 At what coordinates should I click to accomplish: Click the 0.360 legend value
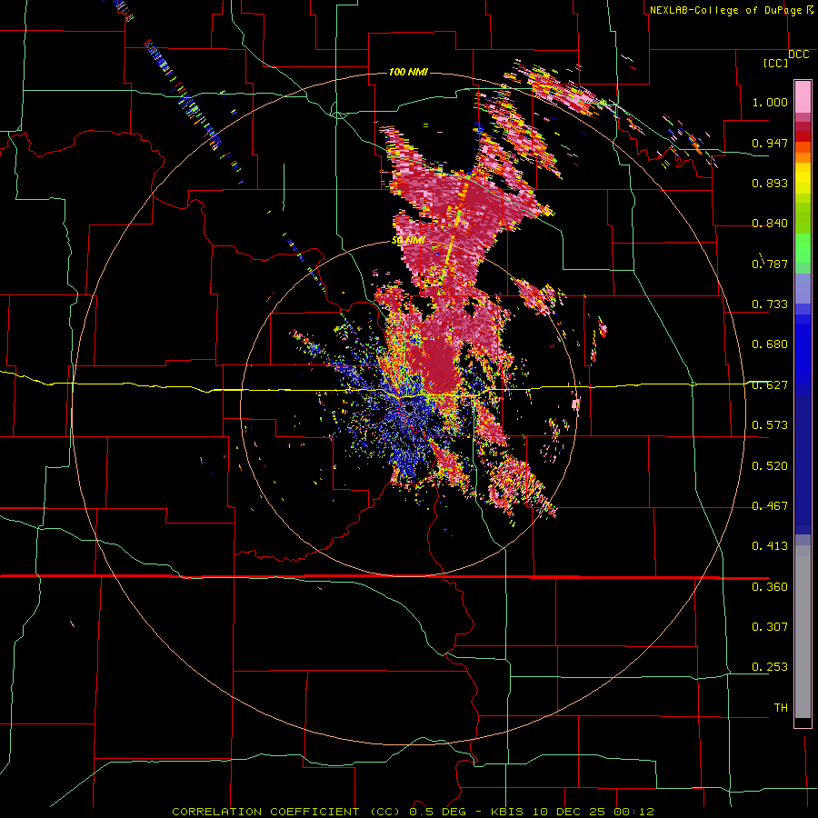[770, 587]
